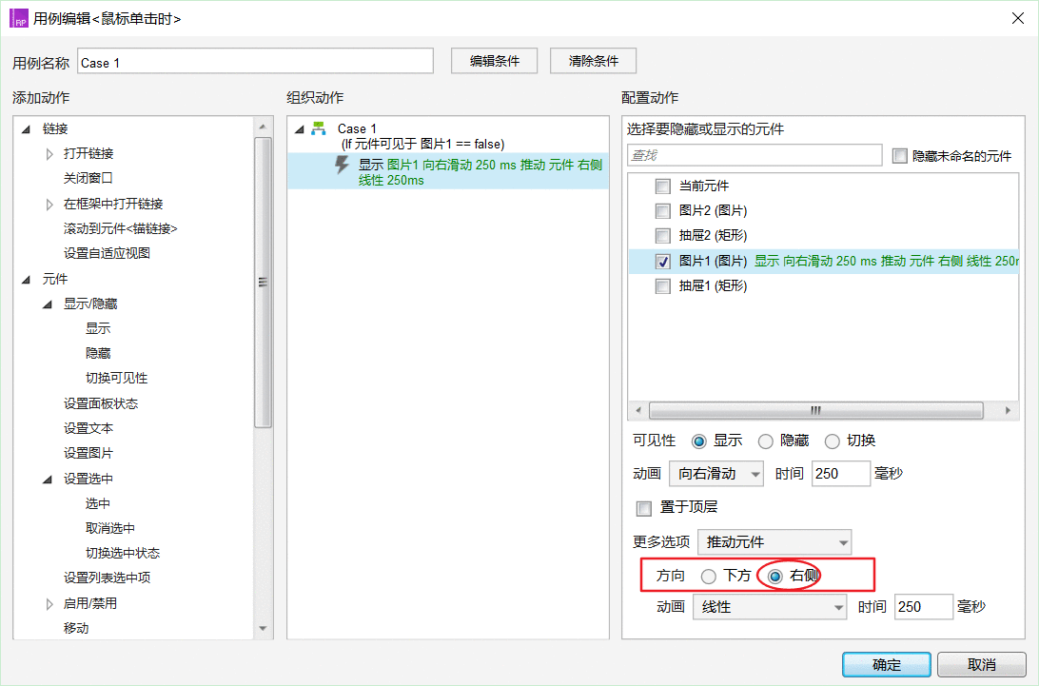Collapse the 元件 tree group

(26, 280)
